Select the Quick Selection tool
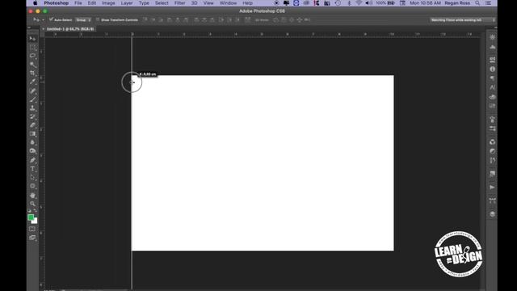517x291 pixels. tap(32, 65)
